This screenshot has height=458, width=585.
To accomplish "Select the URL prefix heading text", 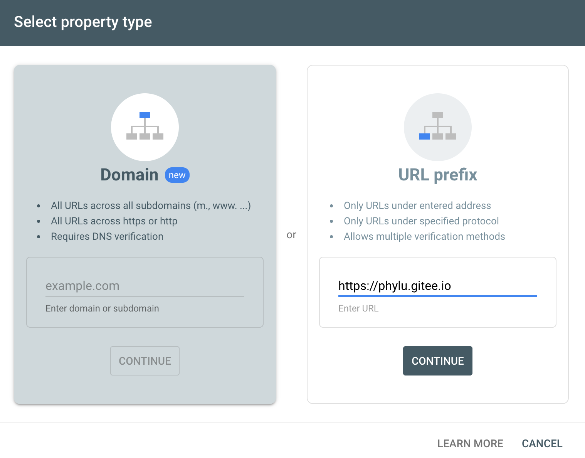I will pos(438,175).
